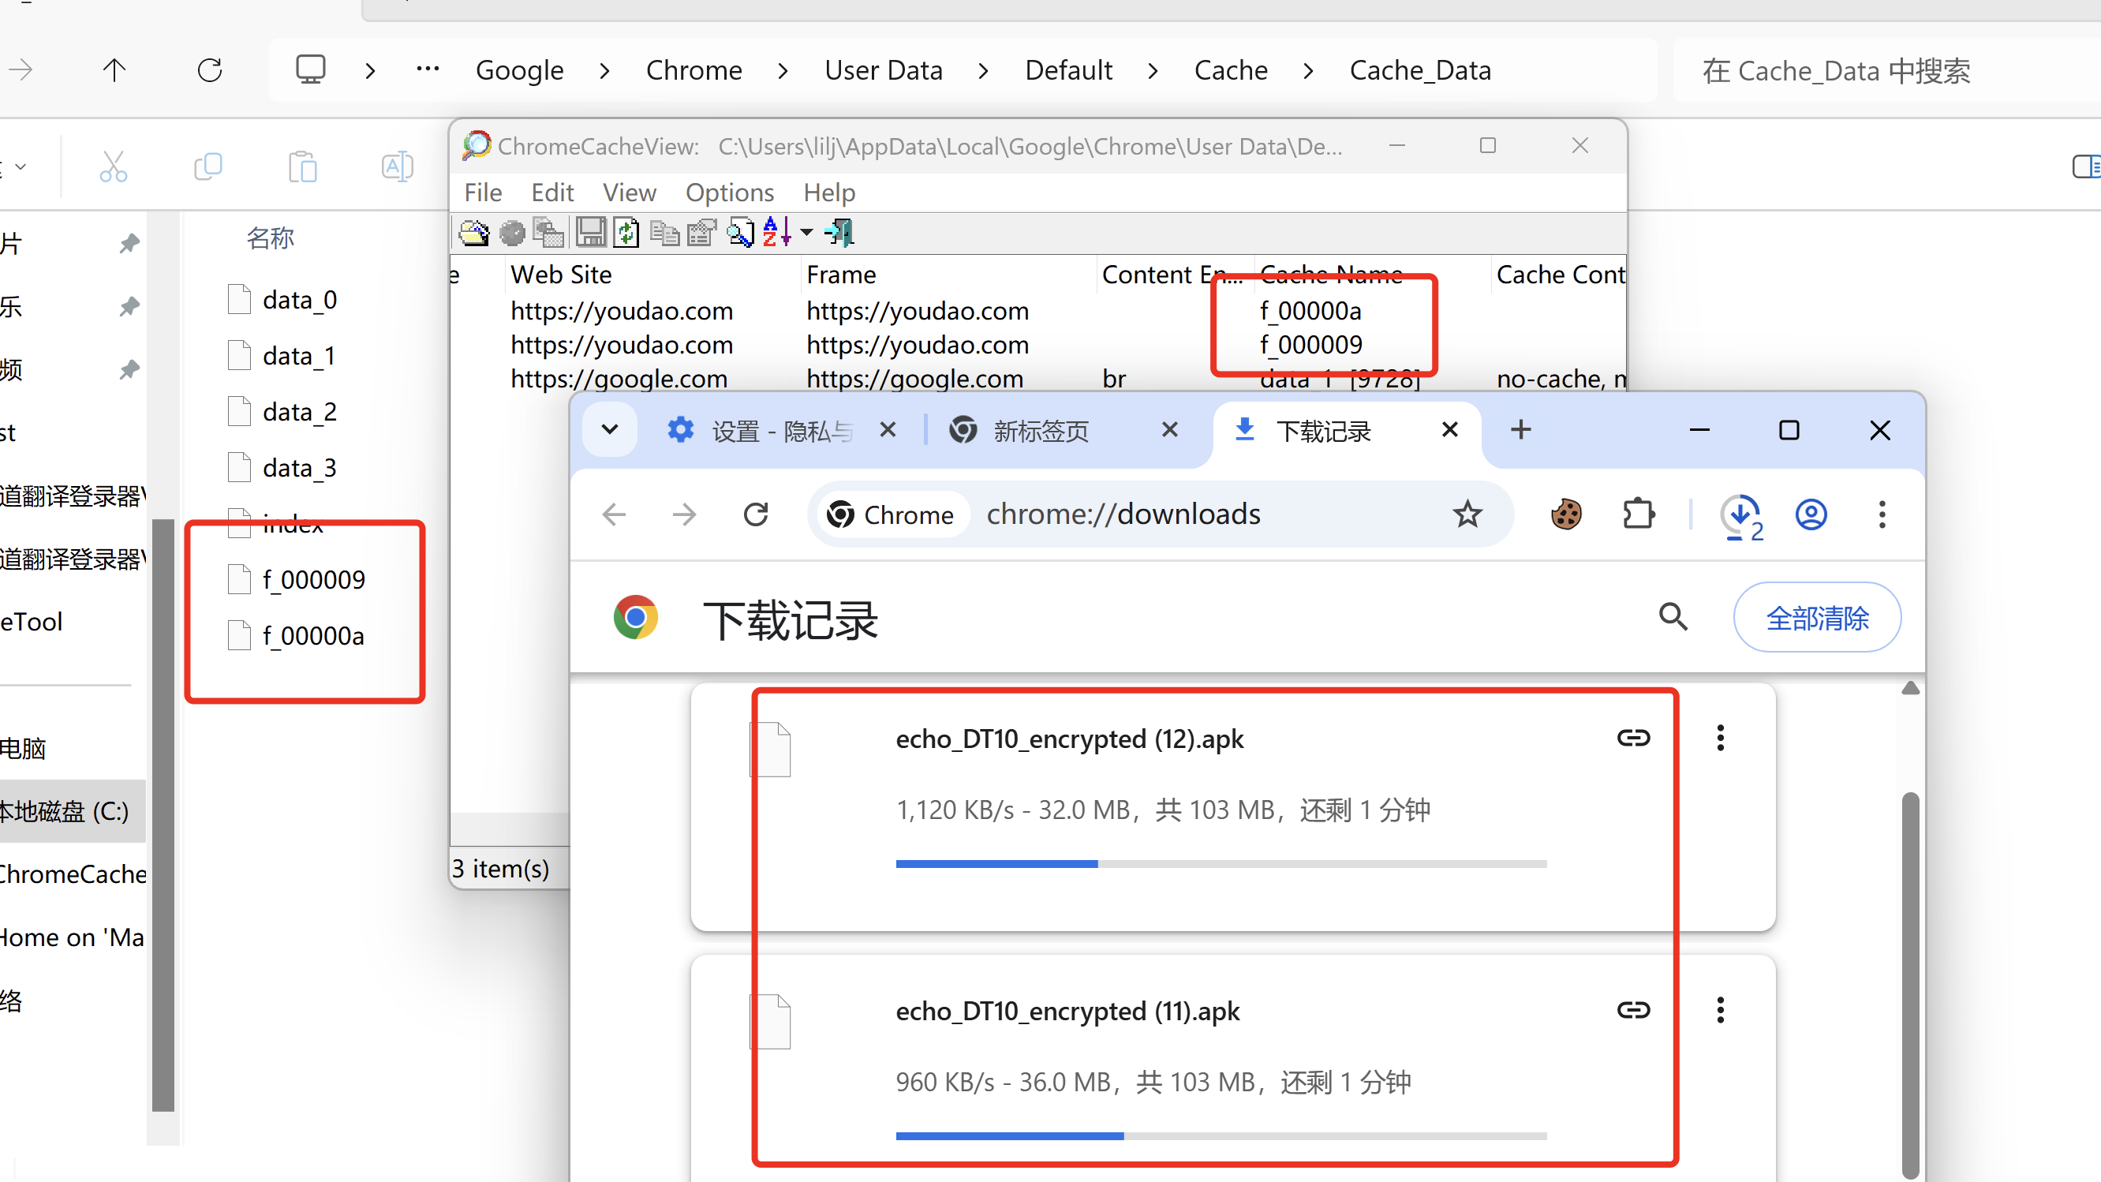The height and width of the screenshot is (1182, 2101).
Task: Open Chrome downloads bubble icon
Action: click(1740, 516)
